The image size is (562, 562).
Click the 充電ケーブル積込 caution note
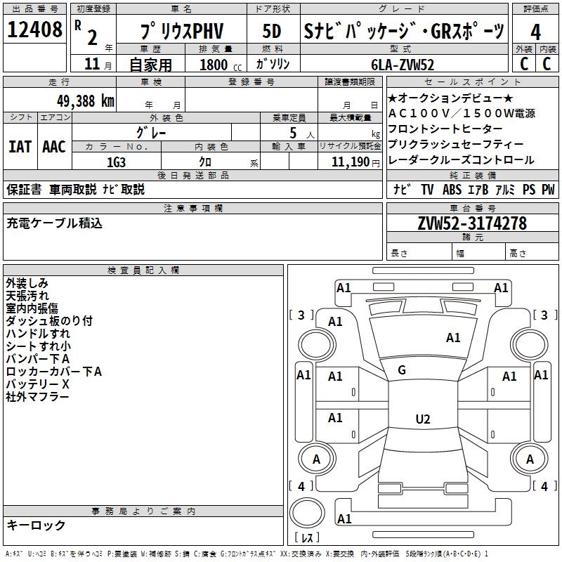(54, 223)
